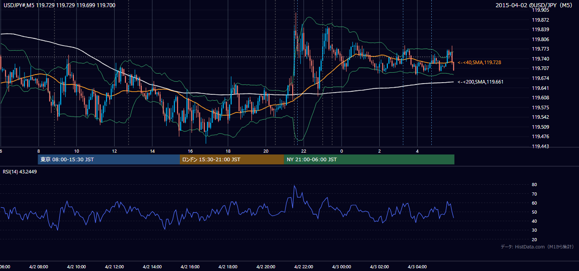579x271 pixels.
Task: Click the '2015-04-02 のUSD/JPY (M5)' heading
Action: coord(535,5)
